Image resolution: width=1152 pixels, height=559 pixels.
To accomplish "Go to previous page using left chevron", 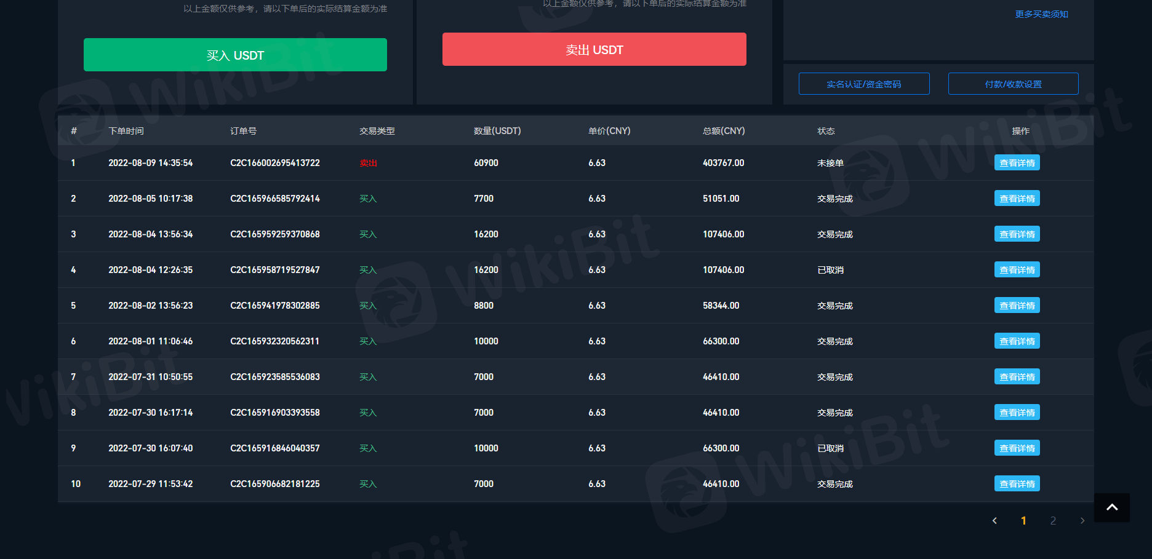I will (x=994, y=521).
